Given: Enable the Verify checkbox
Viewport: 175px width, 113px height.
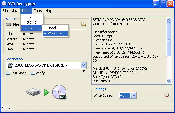Looking at the screenshot, I should tap(33, 73).
